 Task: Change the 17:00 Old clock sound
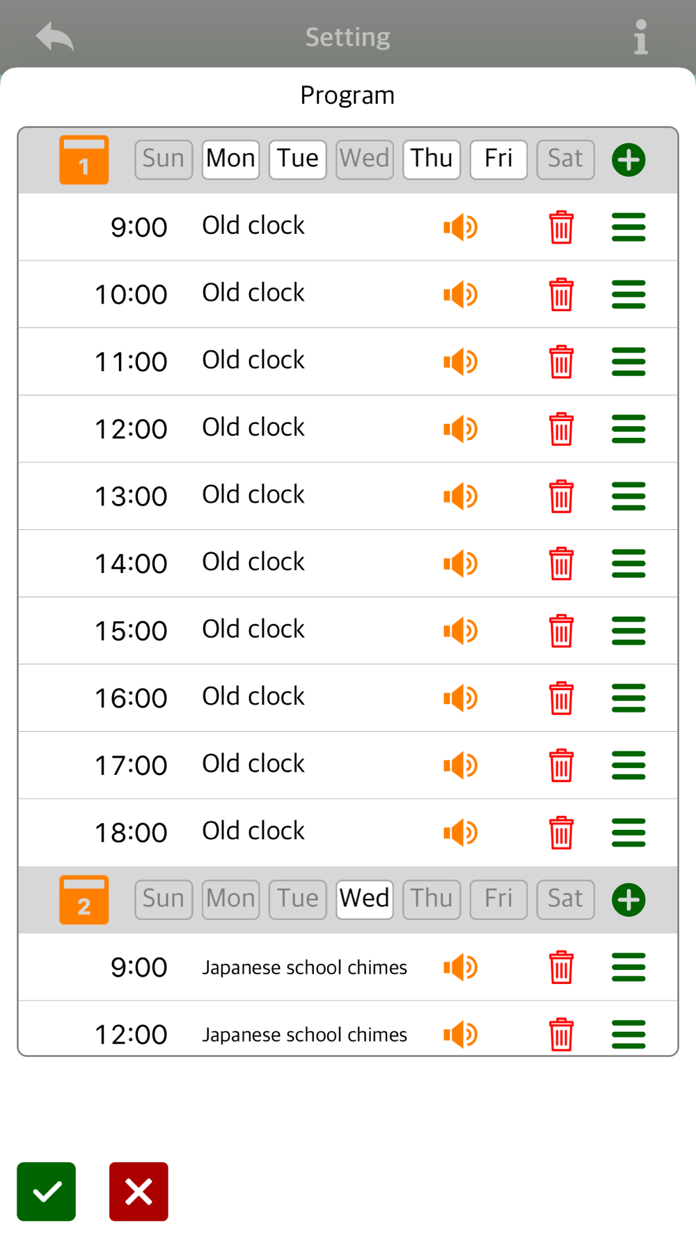pos(253,764)
